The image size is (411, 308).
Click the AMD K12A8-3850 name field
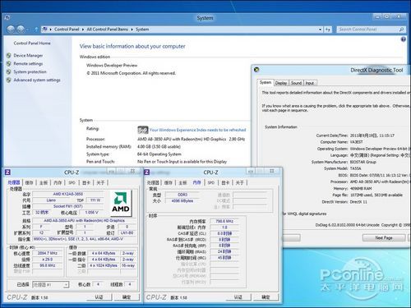coord(67,194)
